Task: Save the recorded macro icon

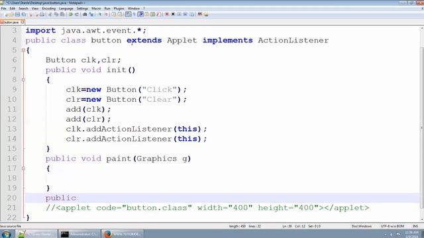Action: (191, 15)
